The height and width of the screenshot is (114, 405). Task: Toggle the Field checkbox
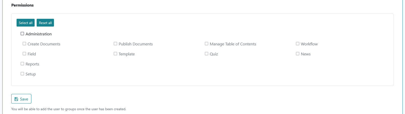24,54
